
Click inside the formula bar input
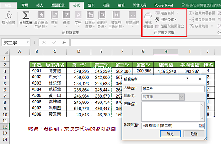pyautogui.click(x=146, y=42)
